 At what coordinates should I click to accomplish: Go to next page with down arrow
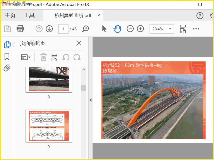coord(49,29)
